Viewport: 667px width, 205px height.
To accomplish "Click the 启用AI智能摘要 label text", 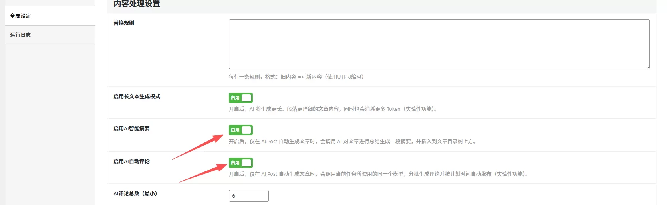I will click(131, 129).
